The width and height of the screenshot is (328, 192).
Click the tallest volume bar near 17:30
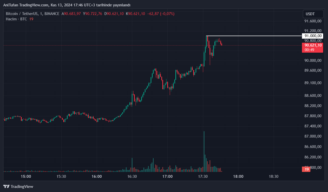click(204, 150)
